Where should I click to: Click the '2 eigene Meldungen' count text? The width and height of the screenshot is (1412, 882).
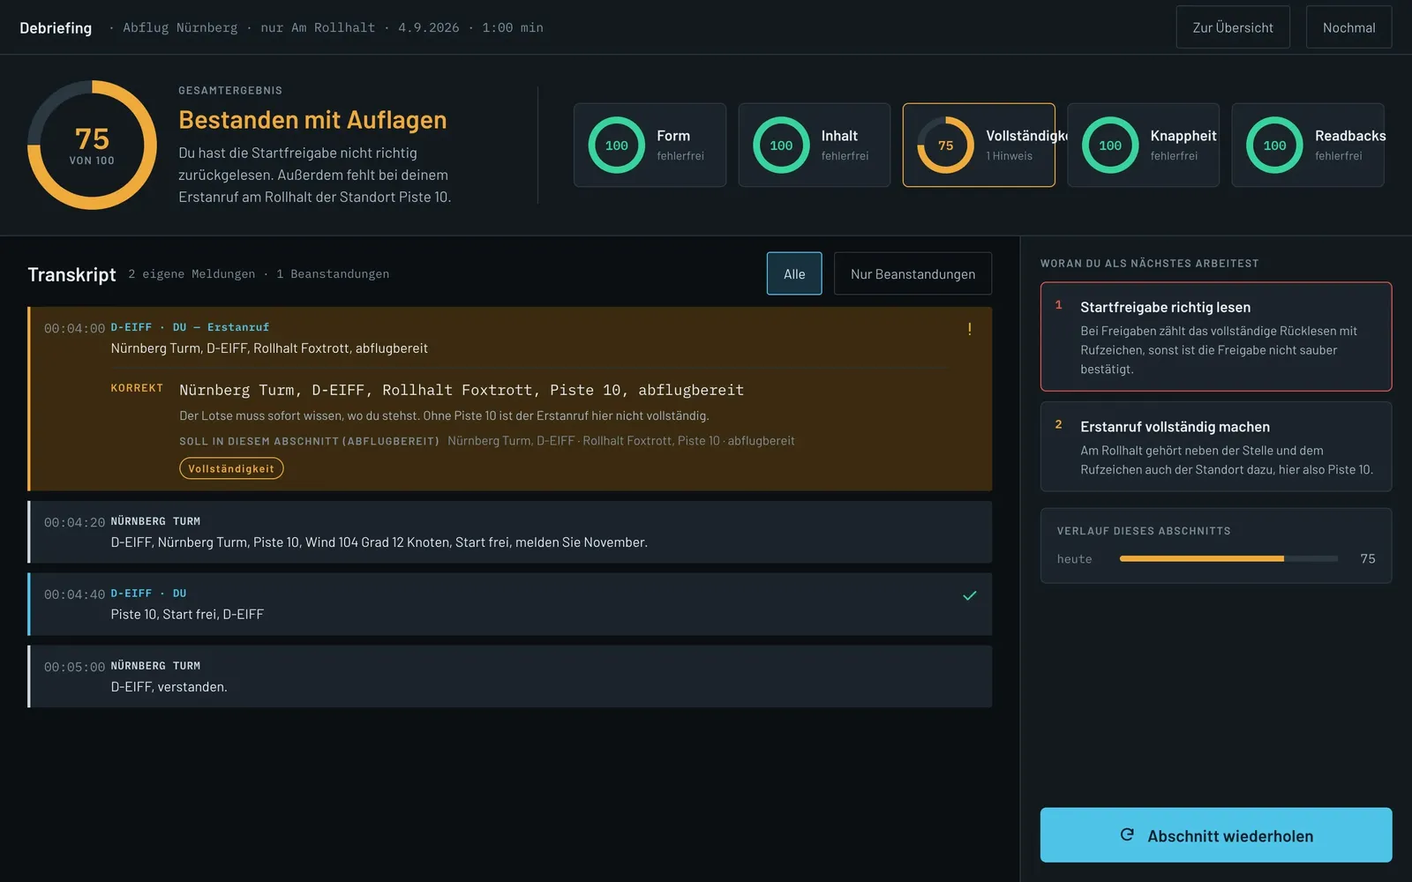click(192, 274)
